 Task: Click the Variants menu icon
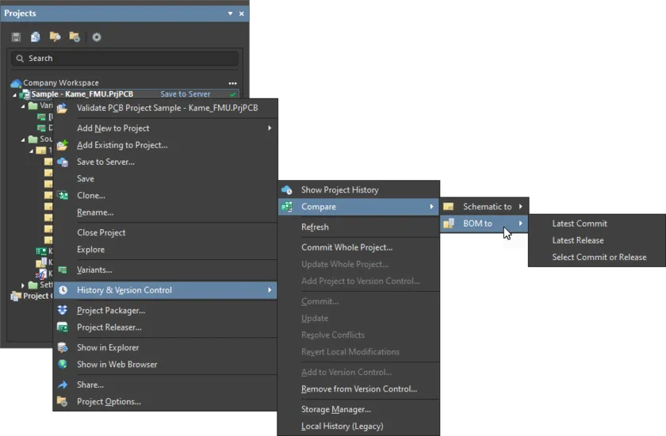click(63, 270)
